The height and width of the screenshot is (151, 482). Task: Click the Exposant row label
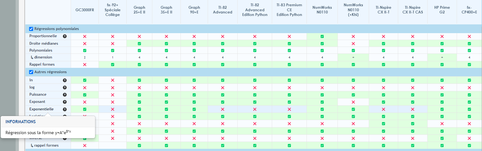pos(37,102)
